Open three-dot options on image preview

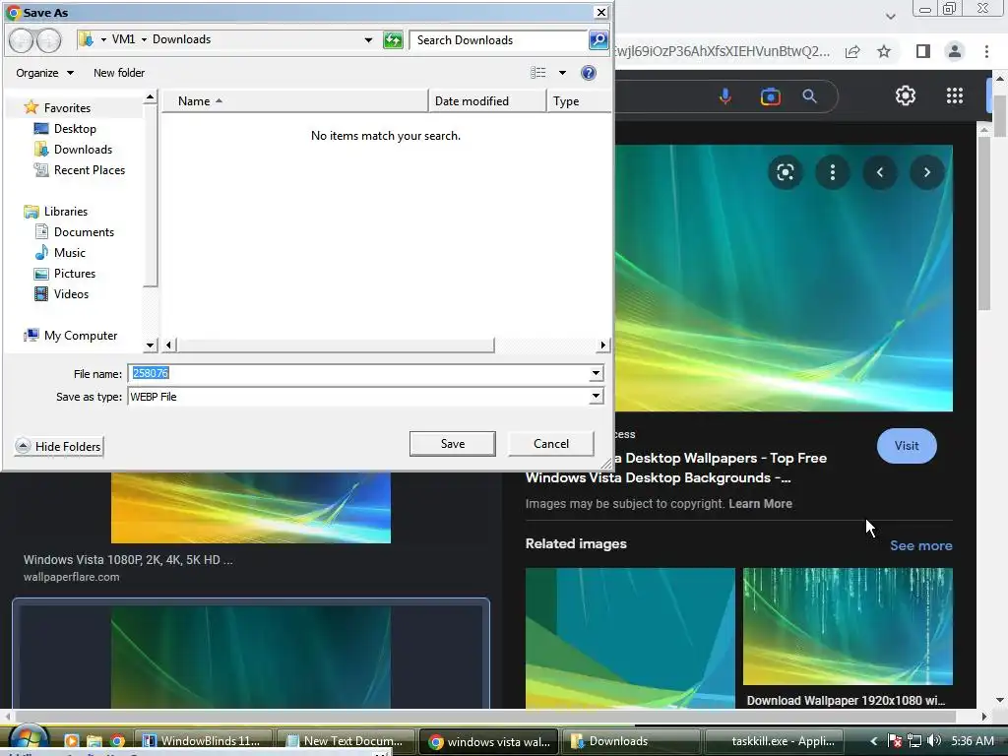tap(833, 172)
